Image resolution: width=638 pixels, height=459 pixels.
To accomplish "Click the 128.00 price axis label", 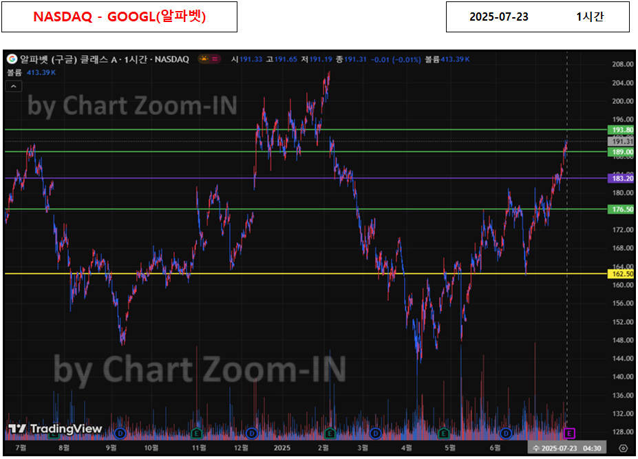I will (623, 431).
